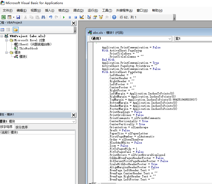Screen dimensions: 212x184
Task: Switch back to Microsoft Excel view
Action: click(4, 17)
